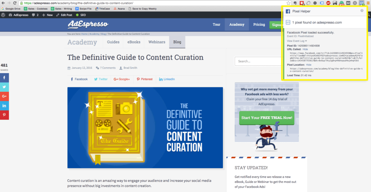Image resolution: width=371 pixels, height=192 pixels.
Task: Reload the page with the refresh icon
Action: (14, 3)
